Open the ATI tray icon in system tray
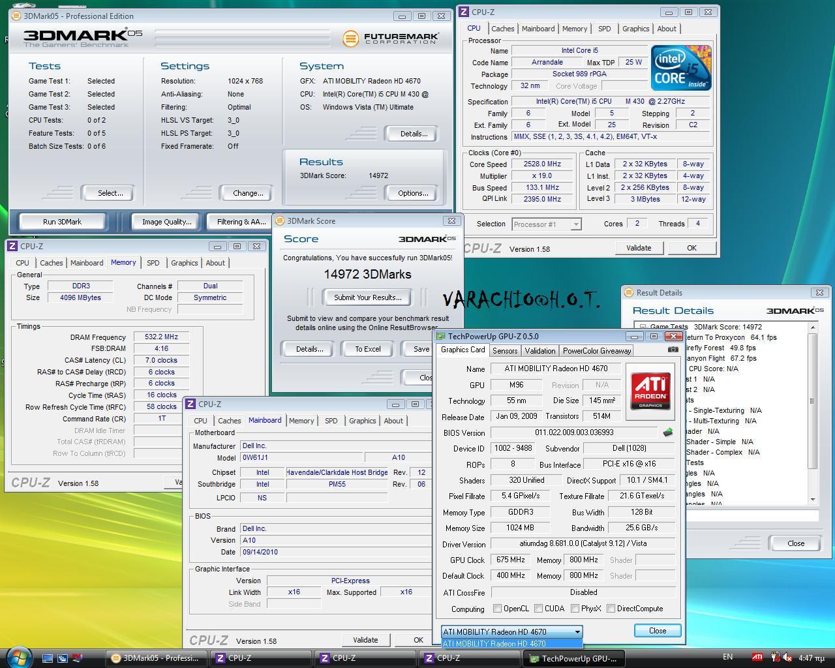The width and height of the screenshot is (835, 668). click(x=757, y=658)
